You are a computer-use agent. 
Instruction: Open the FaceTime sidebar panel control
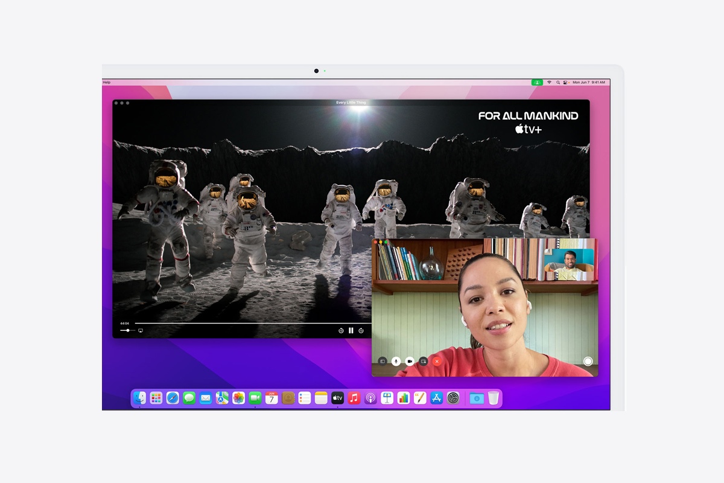coord(382,361)
